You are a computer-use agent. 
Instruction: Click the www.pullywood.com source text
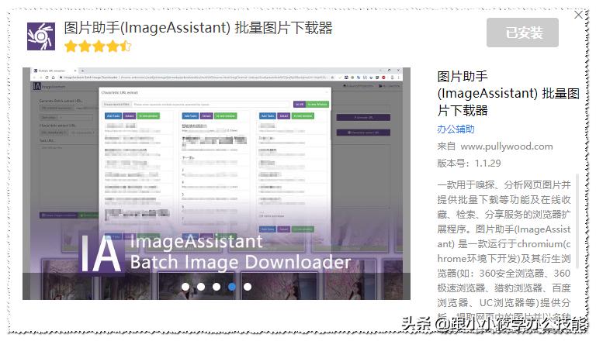(x=507, y=146)
